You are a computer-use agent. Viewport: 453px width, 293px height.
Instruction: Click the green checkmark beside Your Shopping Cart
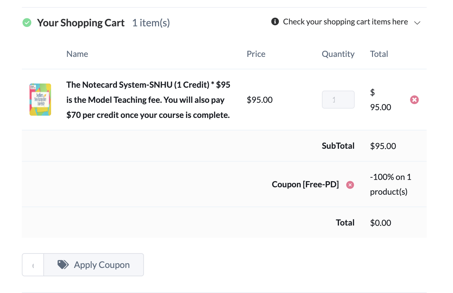click(x=27, y=23)
